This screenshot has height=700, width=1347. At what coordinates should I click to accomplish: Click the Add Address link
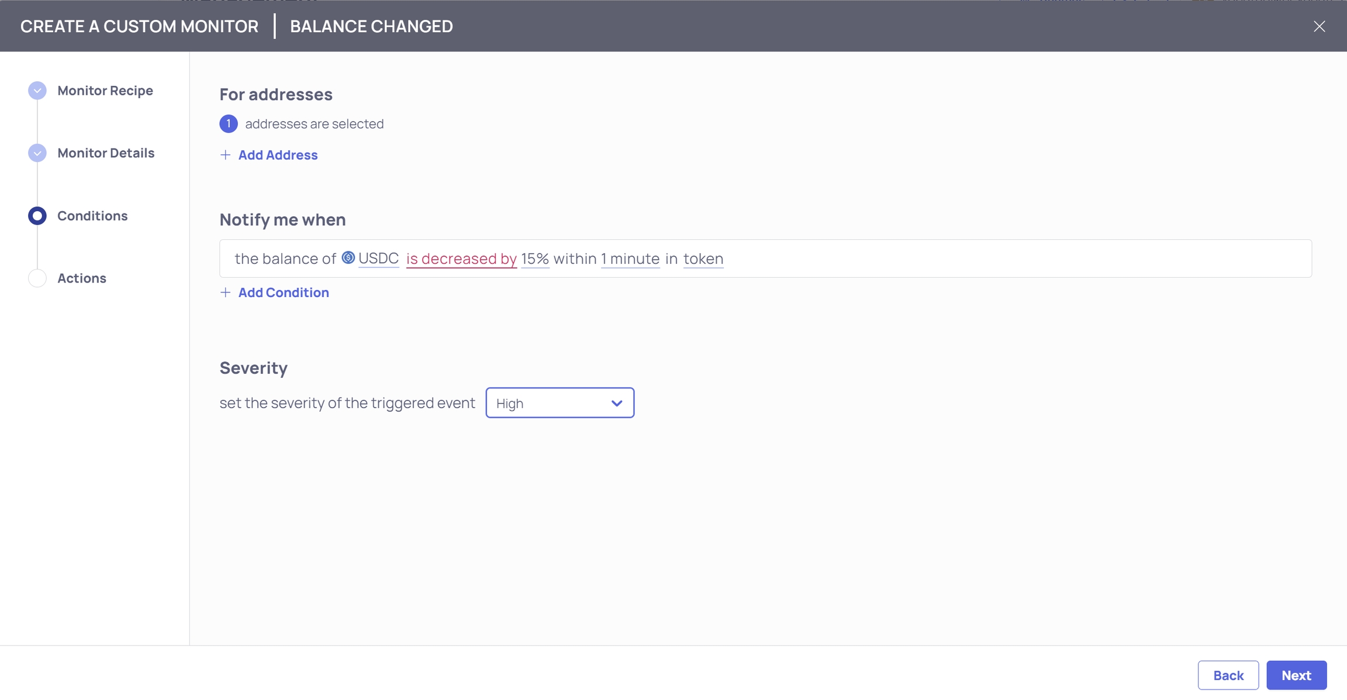278,155
